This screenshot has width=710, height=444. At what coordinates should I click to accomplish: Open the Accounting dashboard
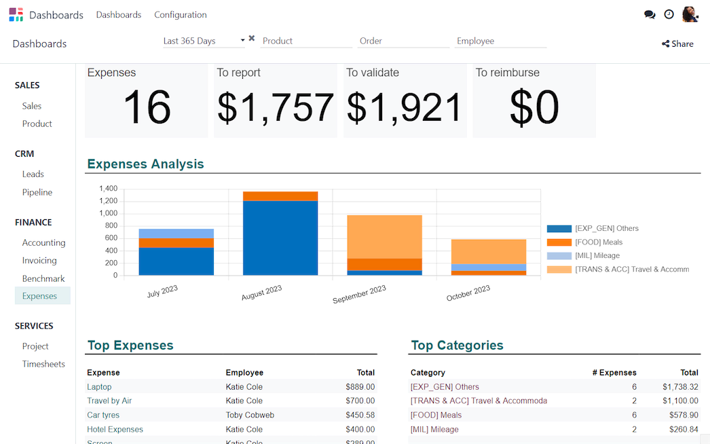tap(43, 242)
